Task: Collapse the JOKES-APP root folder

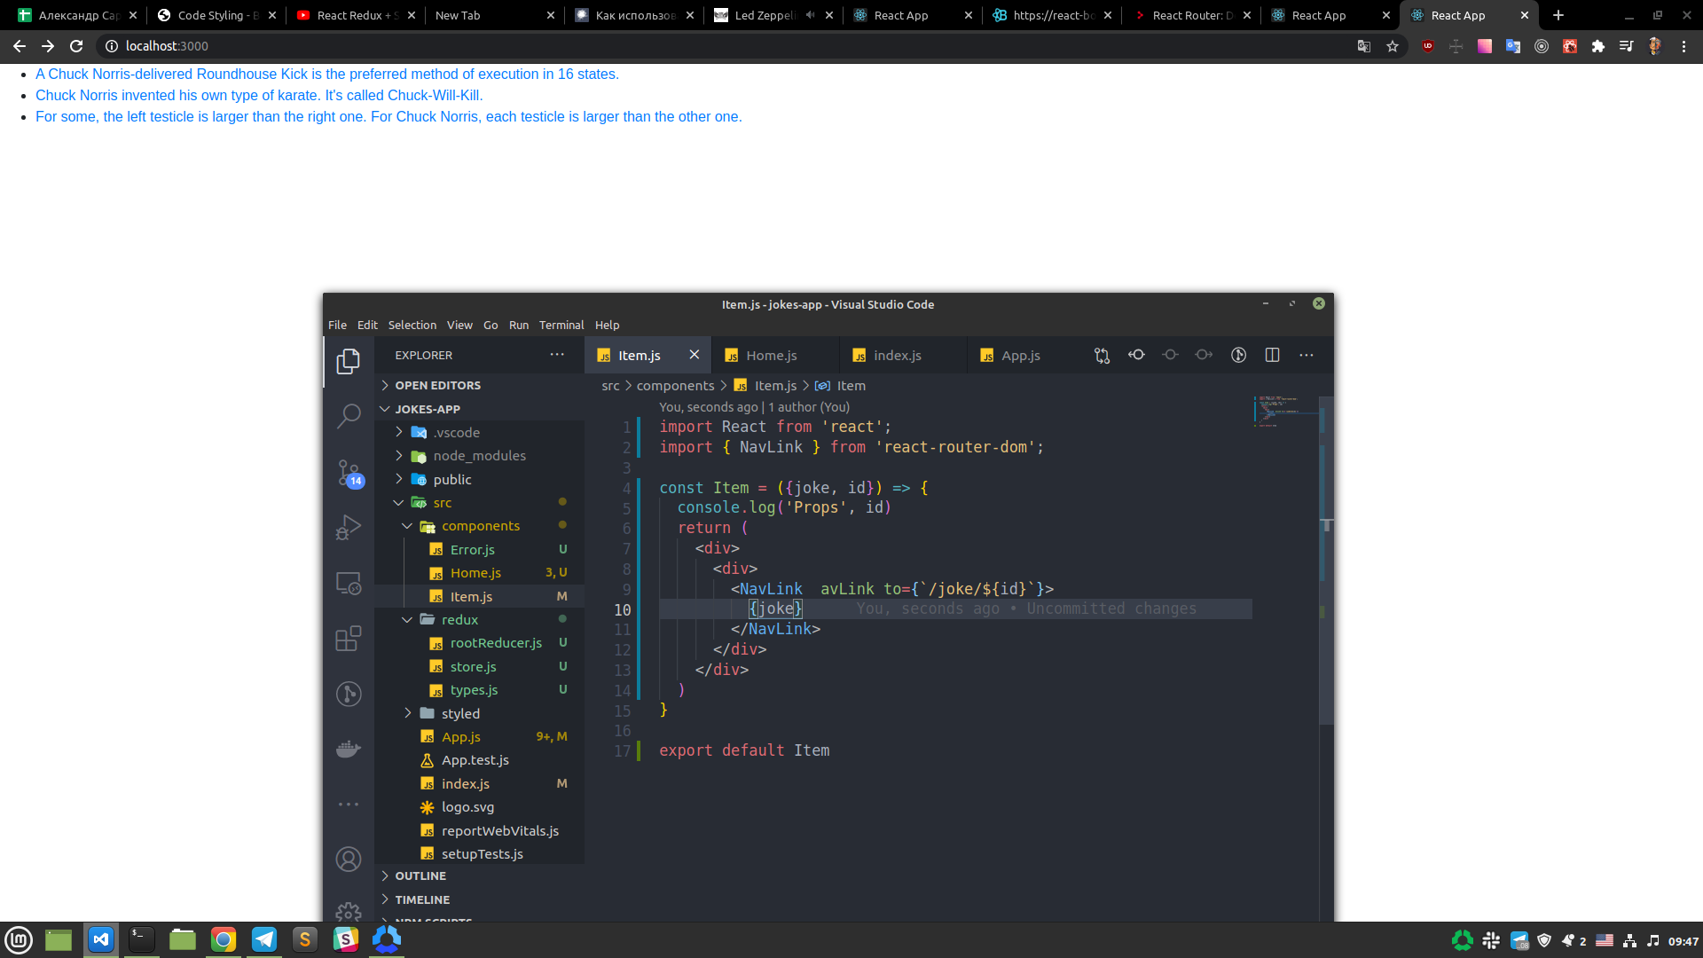Action: (x=479, y=409)
